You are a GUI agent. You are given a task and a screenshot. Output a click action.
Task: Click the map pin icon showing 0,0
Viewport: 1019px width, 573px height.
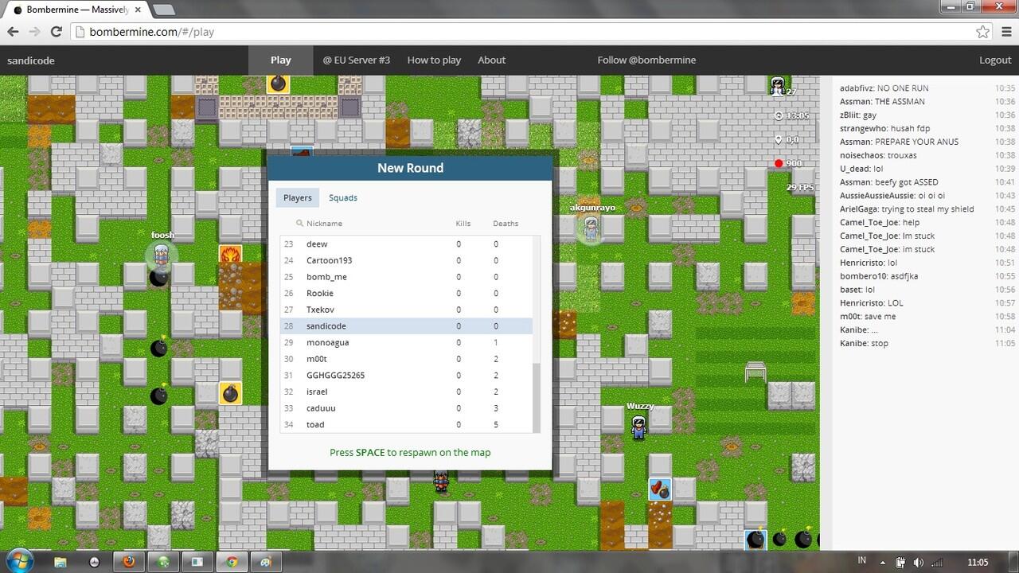(x=779, y=140)
